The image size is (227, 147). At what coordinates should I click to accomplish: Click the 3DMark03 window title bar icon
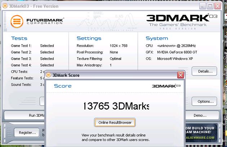(5, 6)
